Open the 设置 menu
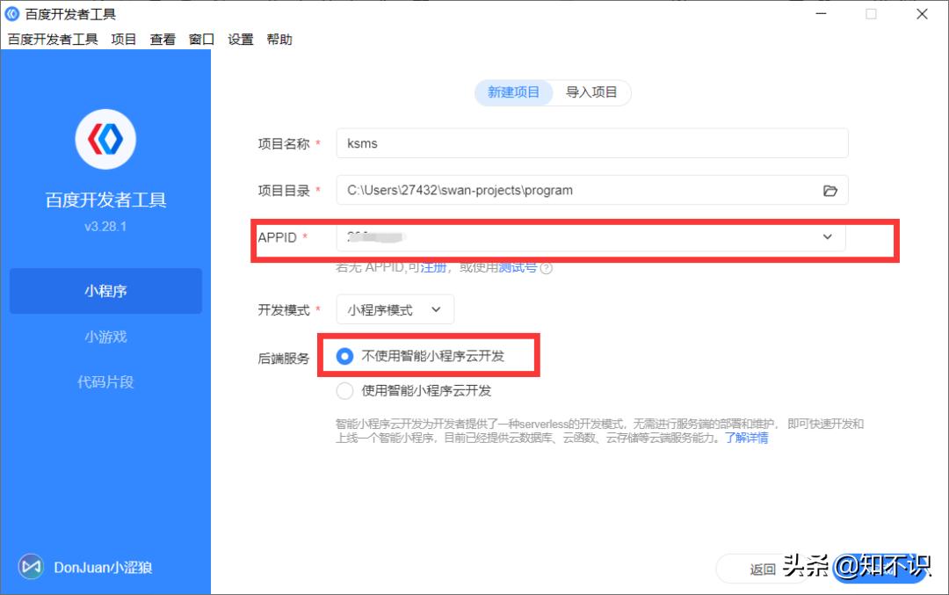This screenshot has height=595, width=949. [239, 39]
